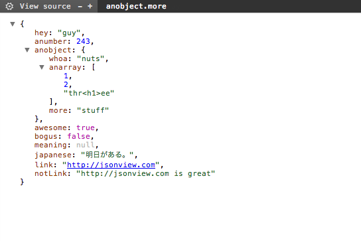This screenshot has height=241, width=361.
Task: Click the null value
Action: point(86,145)
